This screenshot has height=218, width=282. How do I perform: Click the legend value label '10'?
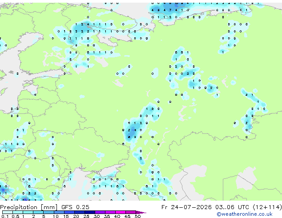click(x=56, y=216)
